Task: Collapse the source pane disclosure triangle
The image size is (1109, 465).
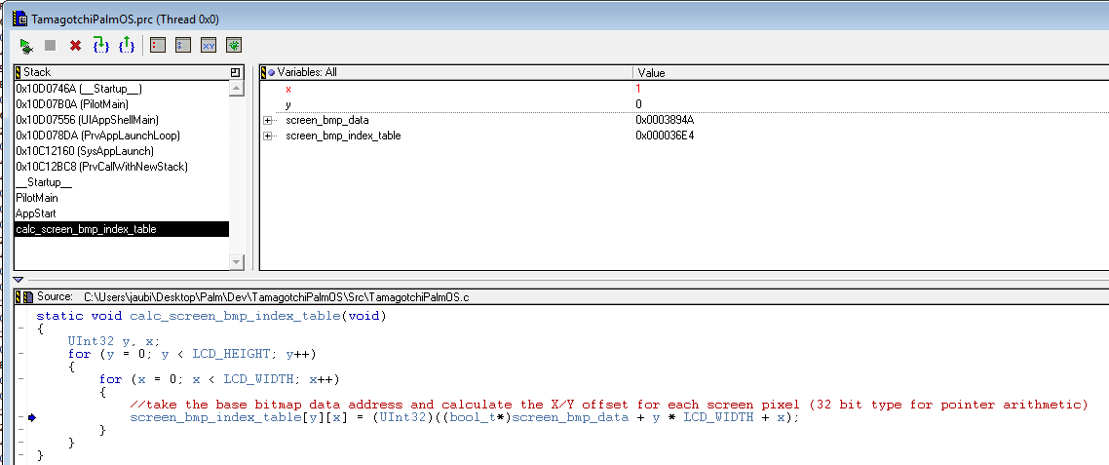Action: click(19, 281)
